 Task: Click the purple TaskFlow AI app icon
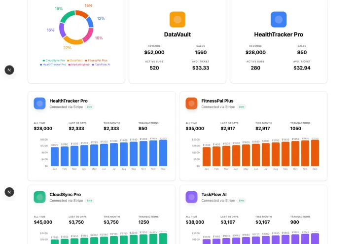coord(191,197)
